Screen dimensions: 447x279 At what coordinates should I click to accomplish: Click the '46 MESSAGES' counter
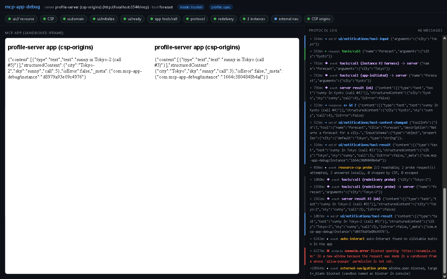pyautogui.click(x=430, y=30)
